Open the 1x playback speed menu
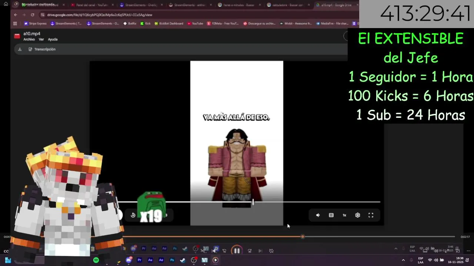Image resolution: width=474 pixels, height=266 pixels. click(344, 215)
